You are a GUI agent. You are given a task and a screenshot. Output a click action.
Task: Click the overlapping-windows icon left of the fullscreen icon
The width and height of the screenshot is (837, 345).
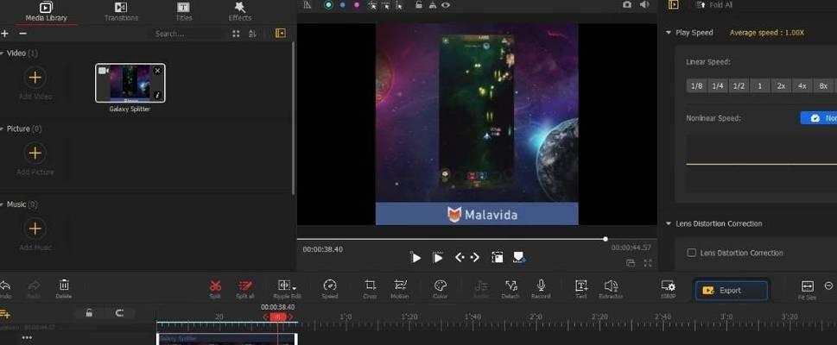point(631,263)
